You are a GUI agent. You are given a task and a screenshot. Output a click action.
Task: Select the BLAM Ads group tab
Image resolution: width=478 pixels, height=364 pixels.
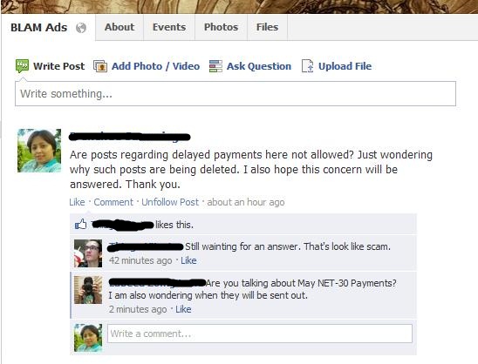coord(38,27)
